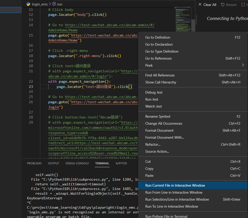Follow the URL link on line 14

pyautogui.click(x=110, y=25)
